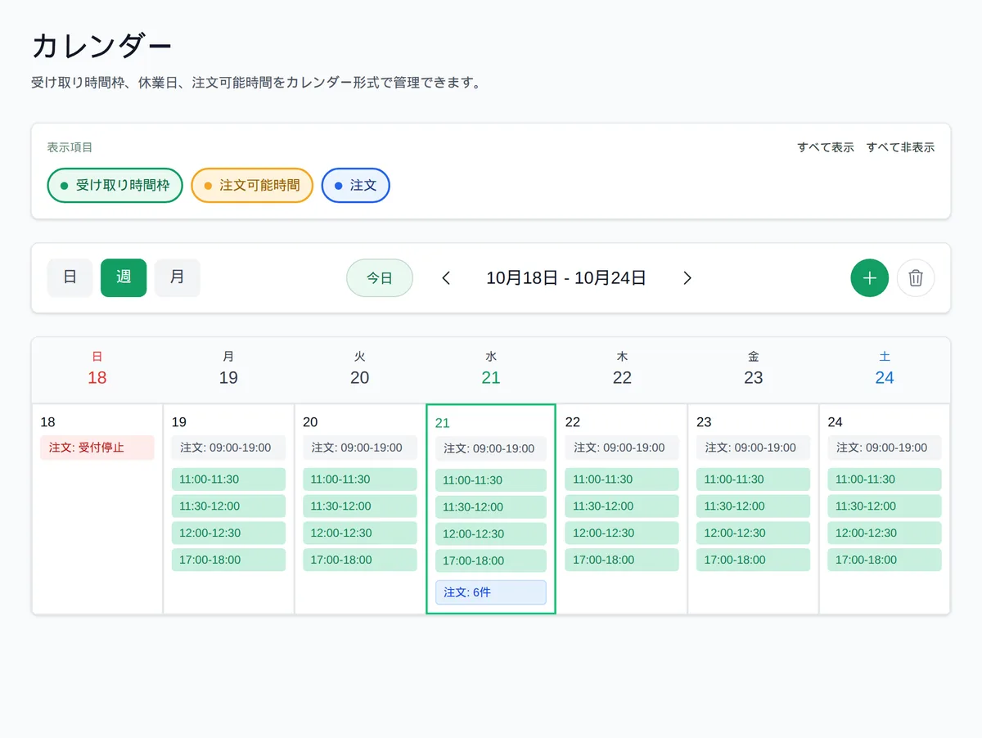Open 12:00-12:30 slot on the 22nd
Image resolution: width=982 pixels, height=738 pixels.
pyautogui.click(x=622, y=533)
